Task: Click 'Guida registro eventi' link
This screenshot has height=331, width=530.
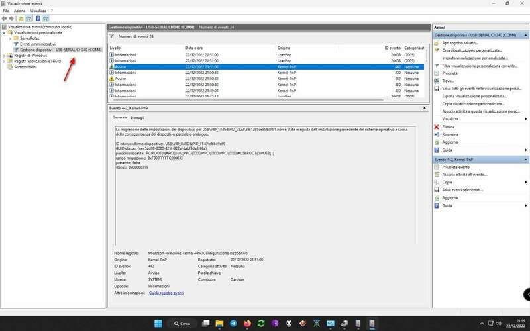Action: (x=166, y=292)
